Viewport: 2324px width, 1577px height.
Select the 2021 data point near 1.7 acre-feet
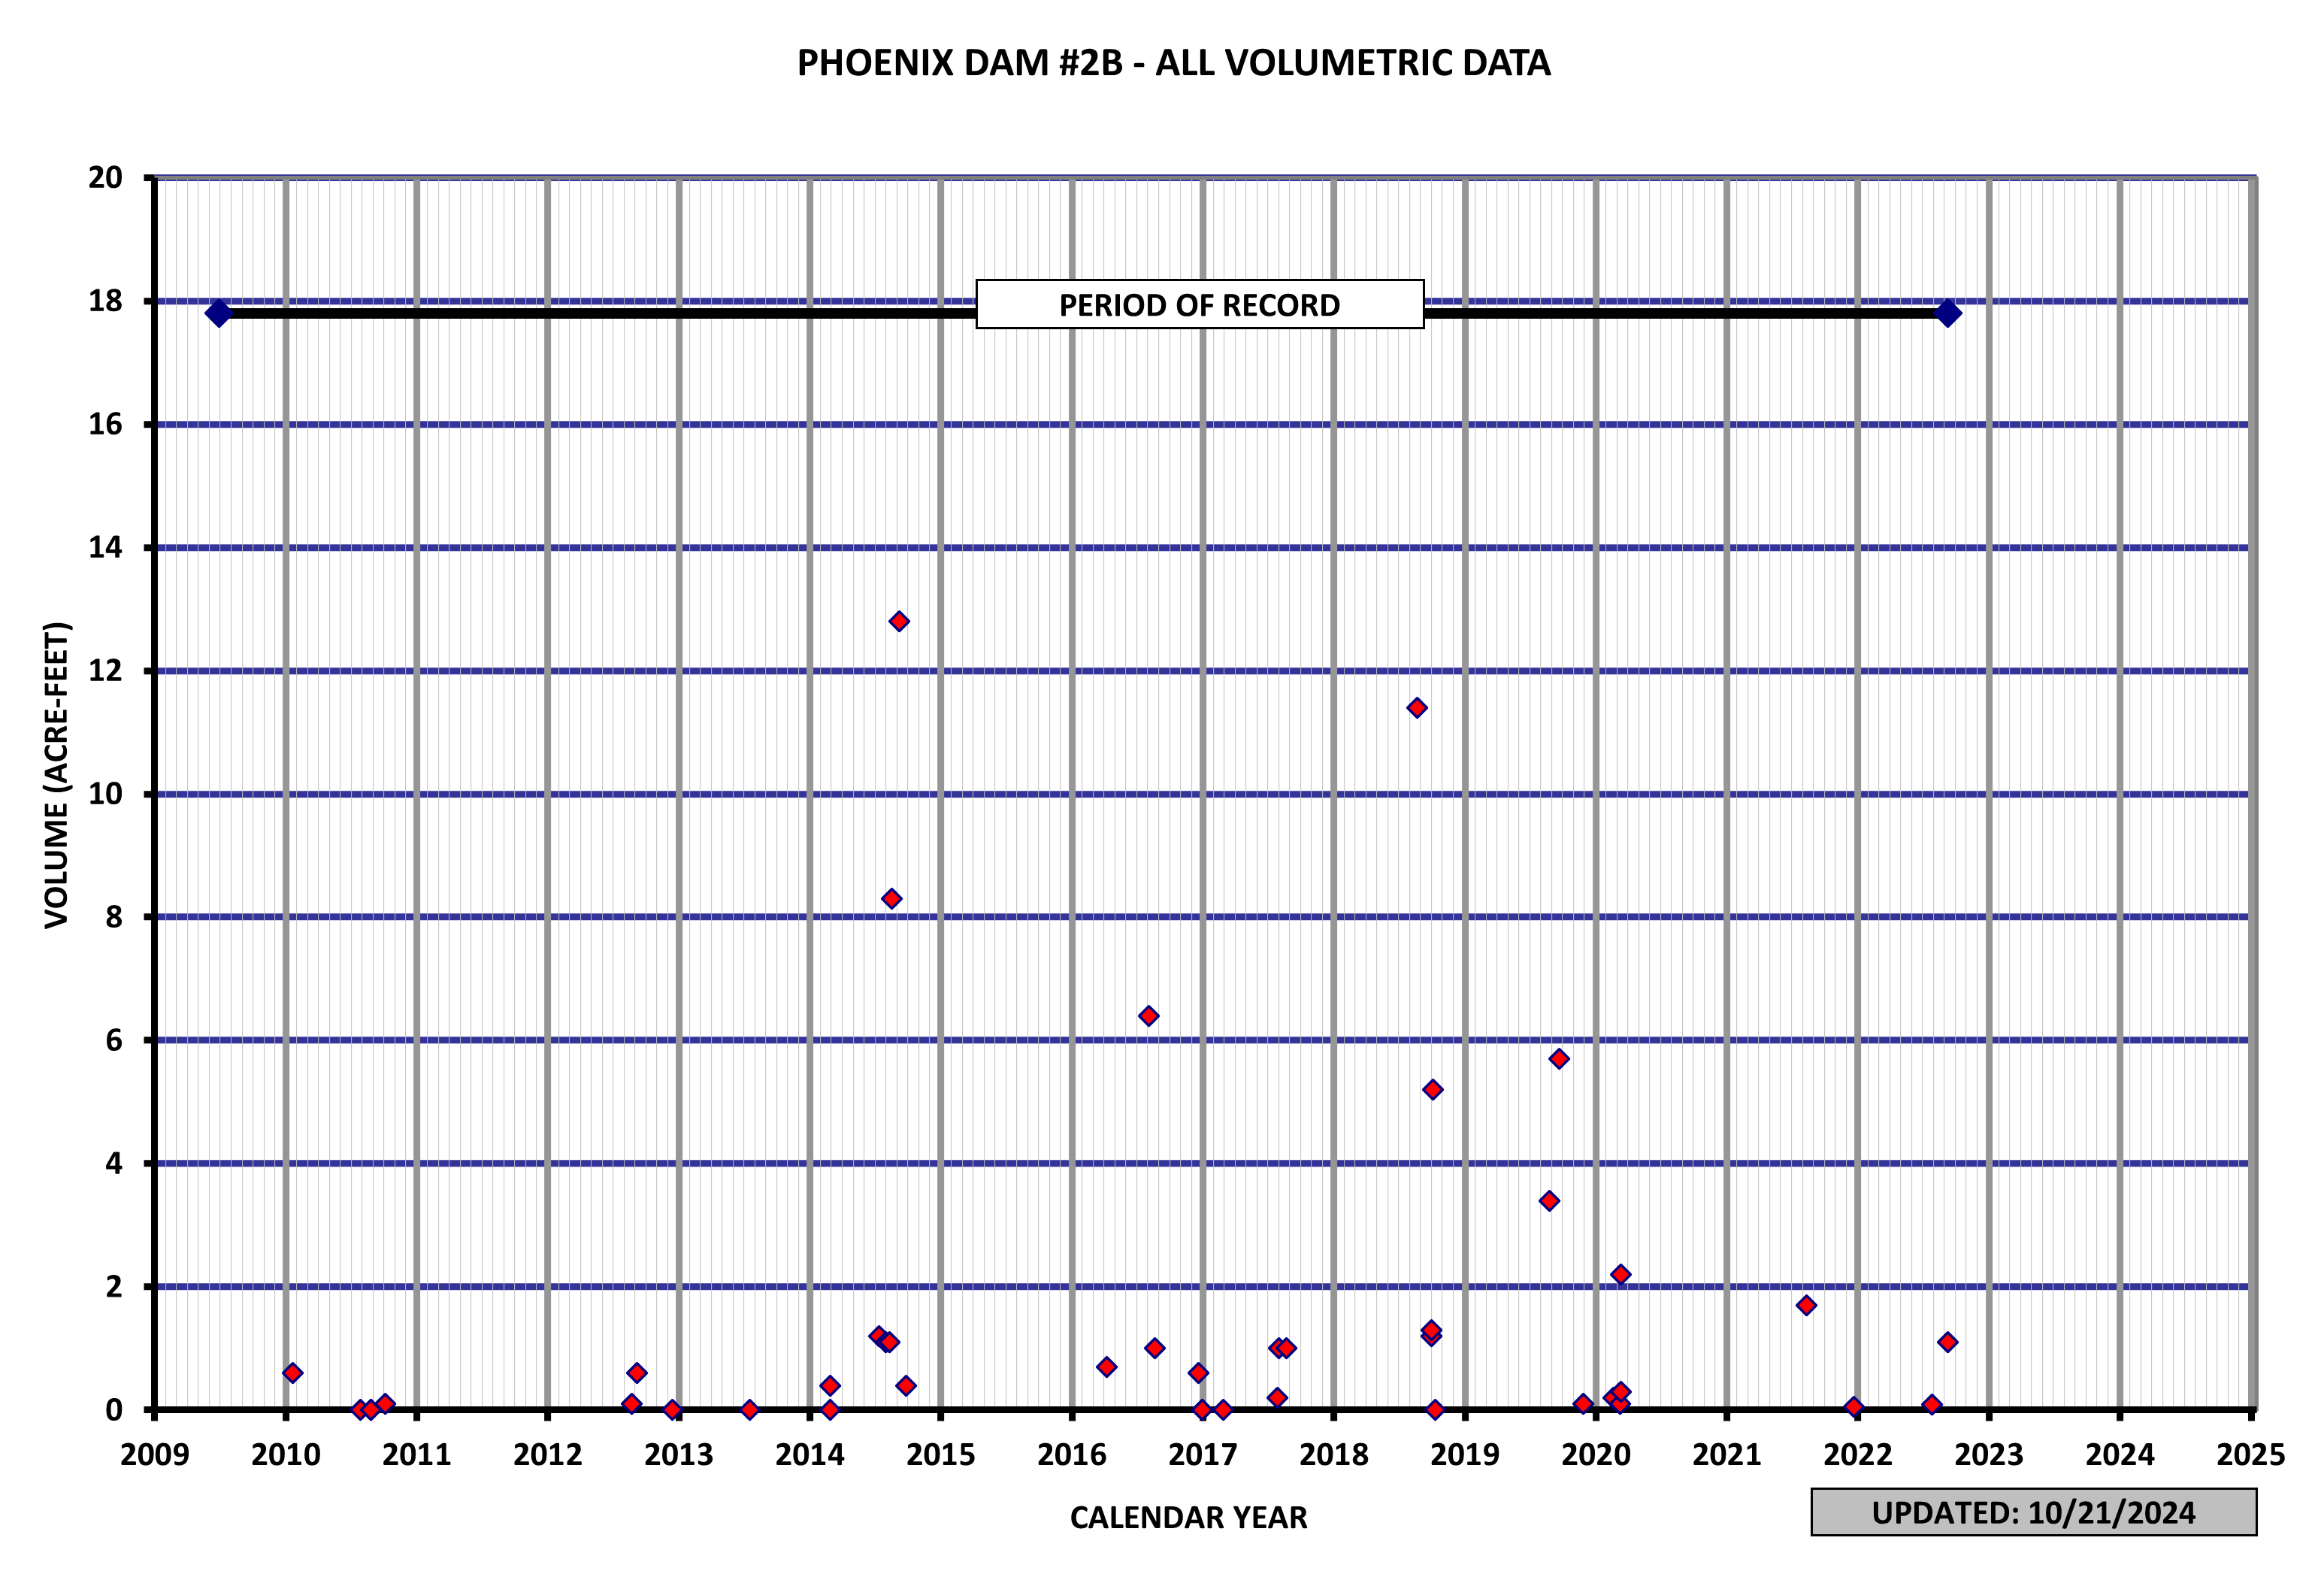click(1806, 1305)
